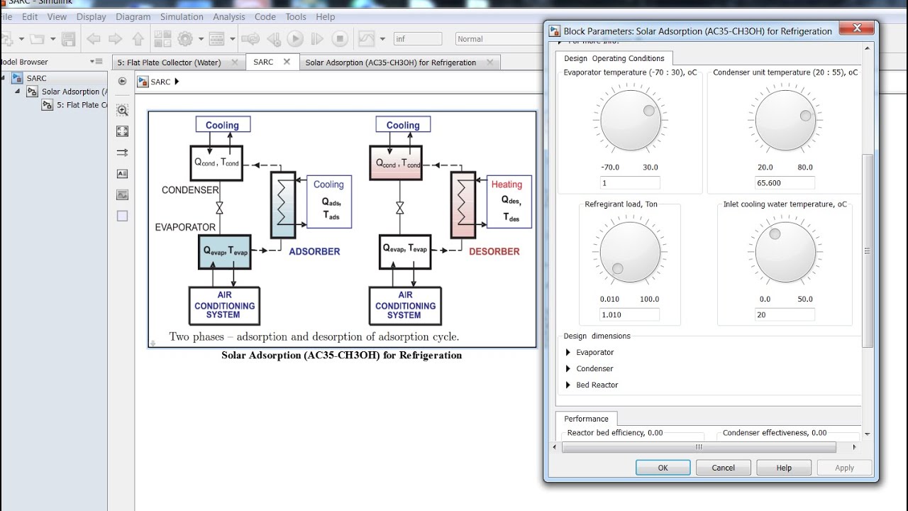Select the Zoom In tool in palette

[x=122, y=110]
